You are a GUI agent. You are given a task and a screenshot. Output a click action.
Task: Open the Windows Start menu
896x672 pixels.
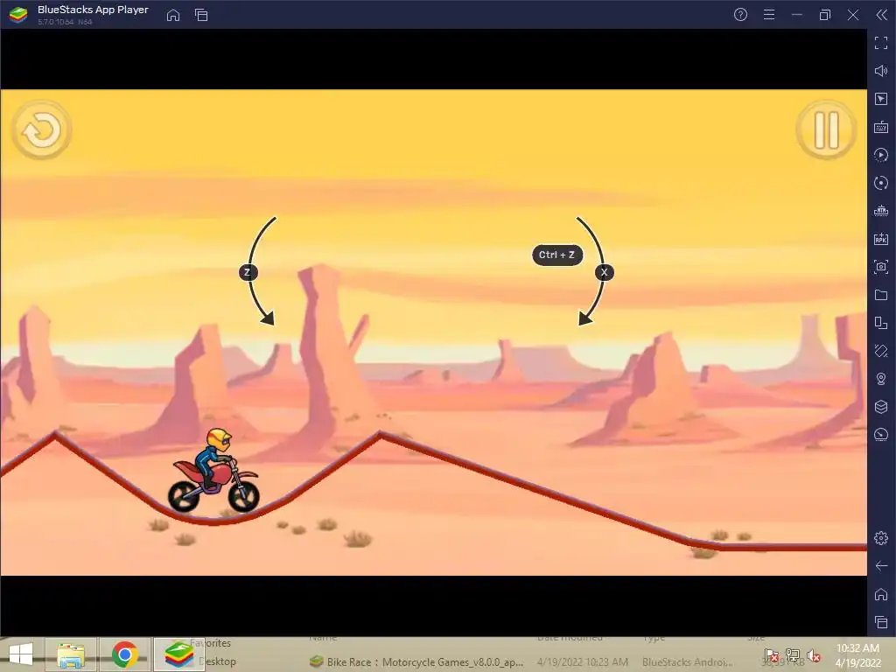click(x=21, y=654)
